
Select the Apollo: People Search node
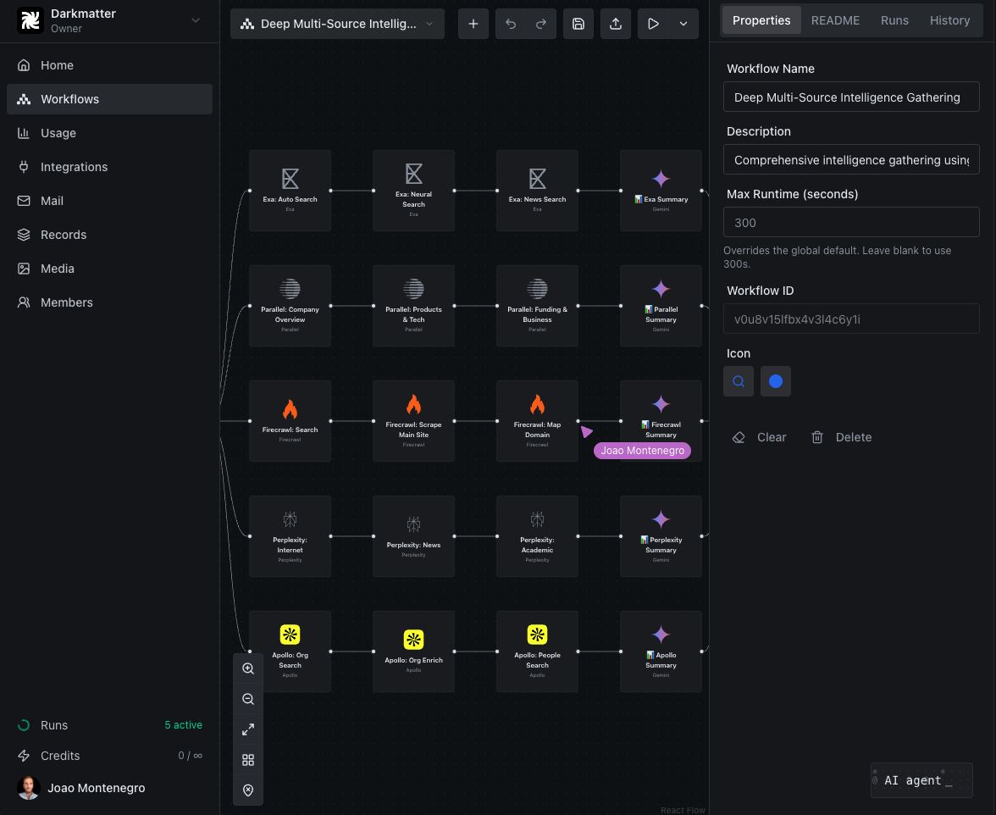pyautogui.click(x=537, y=651)
